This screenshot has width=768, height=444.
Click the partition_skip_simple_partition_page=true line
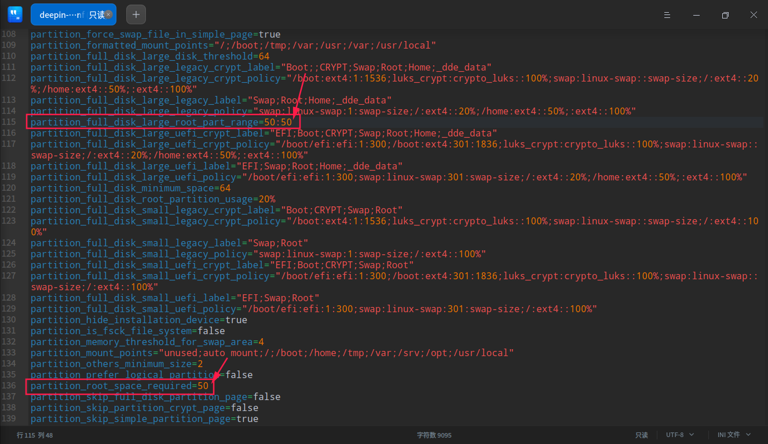[x=145, y=419]
